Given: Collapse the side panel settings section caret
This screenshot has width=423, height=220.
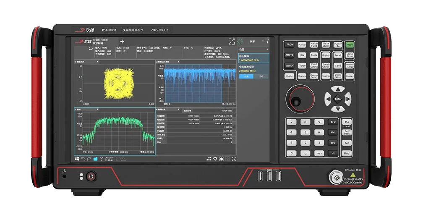Looking at the screenshot, I should tap(267, 50).
